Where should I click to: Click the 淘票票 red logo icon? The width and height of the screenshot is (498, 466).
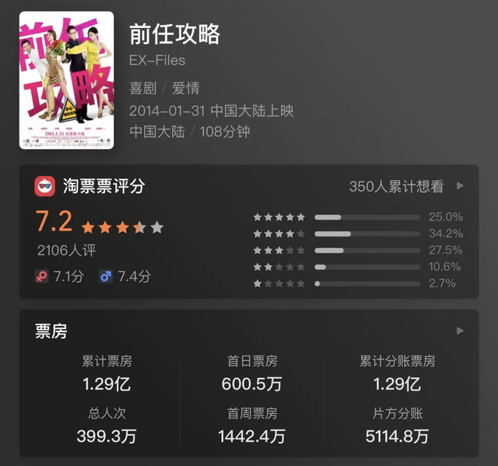point(45,187)
